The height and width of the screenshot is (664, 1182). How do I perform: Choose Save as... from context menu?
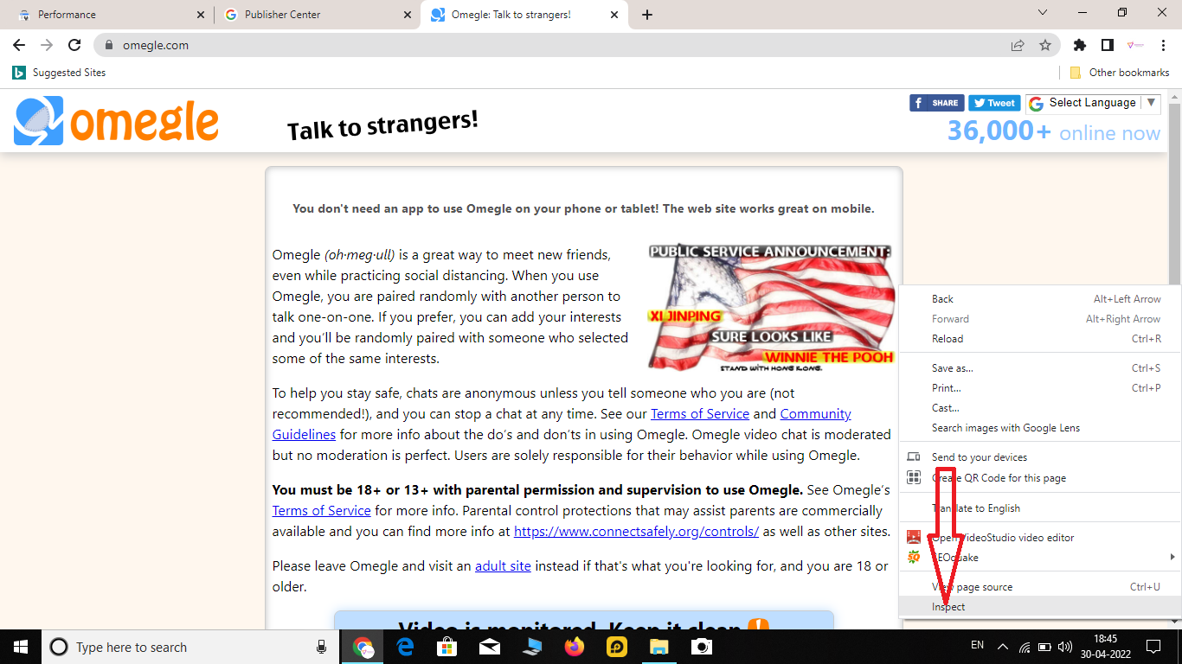1040,368
